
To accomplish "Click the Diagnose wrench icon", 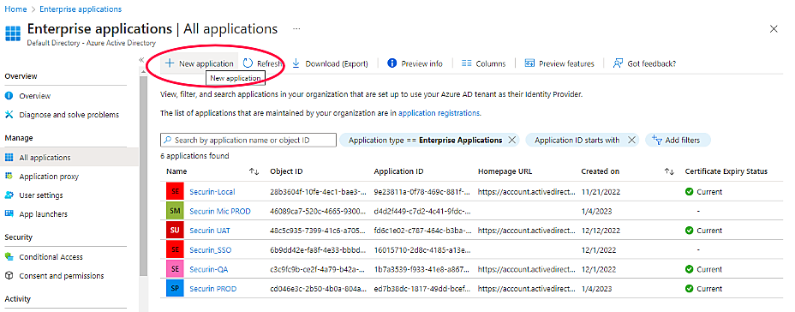I will 9,115.
